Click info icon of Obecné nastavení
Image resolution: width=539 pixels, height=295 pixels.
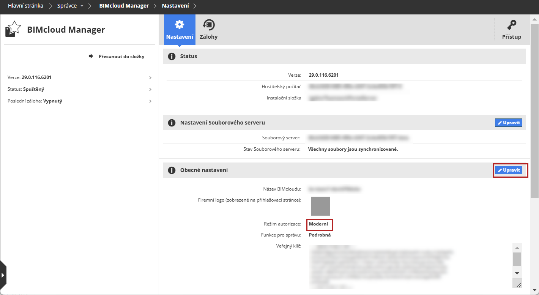[172, 170]
